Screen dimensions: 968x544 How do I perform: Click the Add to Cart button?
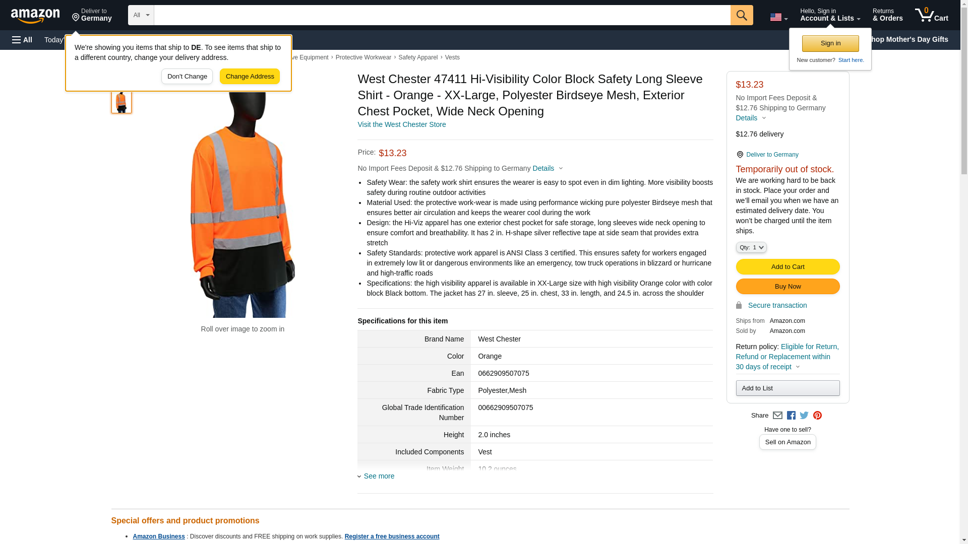[788, 267]
